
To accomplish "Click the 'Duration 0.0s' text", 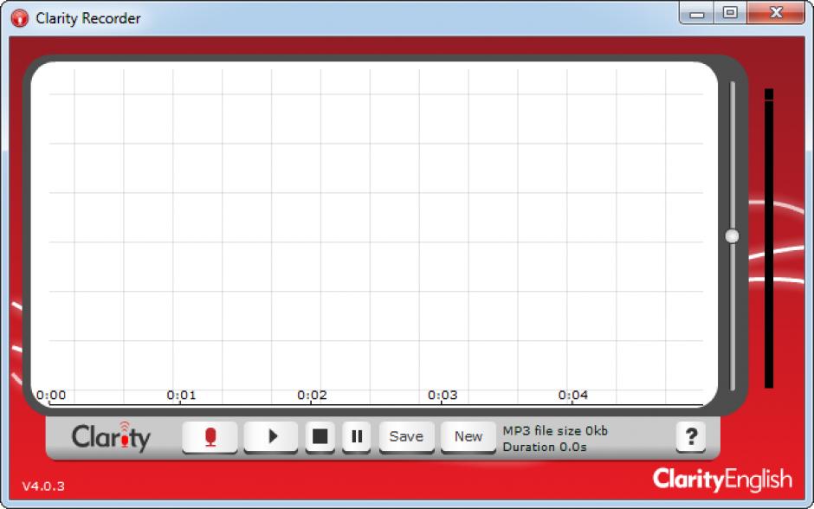I will click(x=545, y=447).
